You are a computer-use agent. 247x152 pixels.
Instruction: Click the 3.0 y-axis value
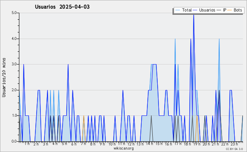[14, 64]
